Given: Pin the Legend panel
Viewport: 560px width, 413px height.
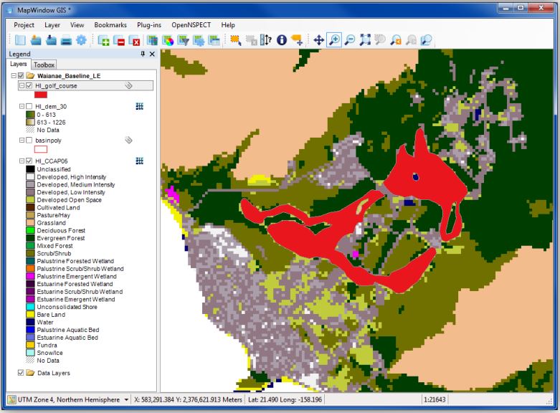Looking at the screenshot, I should point(143,54).
